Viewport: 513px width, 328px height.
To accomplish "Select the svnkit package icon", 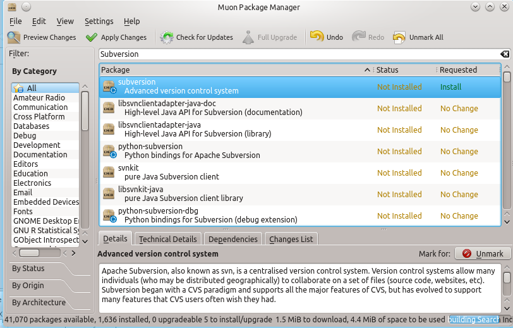I will (109, 173).
